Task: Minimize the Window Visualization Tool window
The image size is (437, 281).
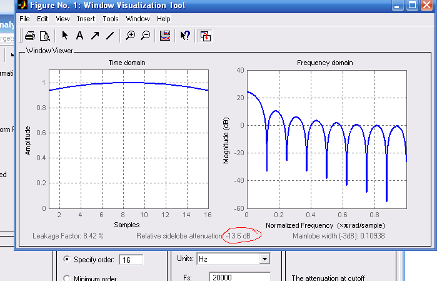Action: point(397,5)
